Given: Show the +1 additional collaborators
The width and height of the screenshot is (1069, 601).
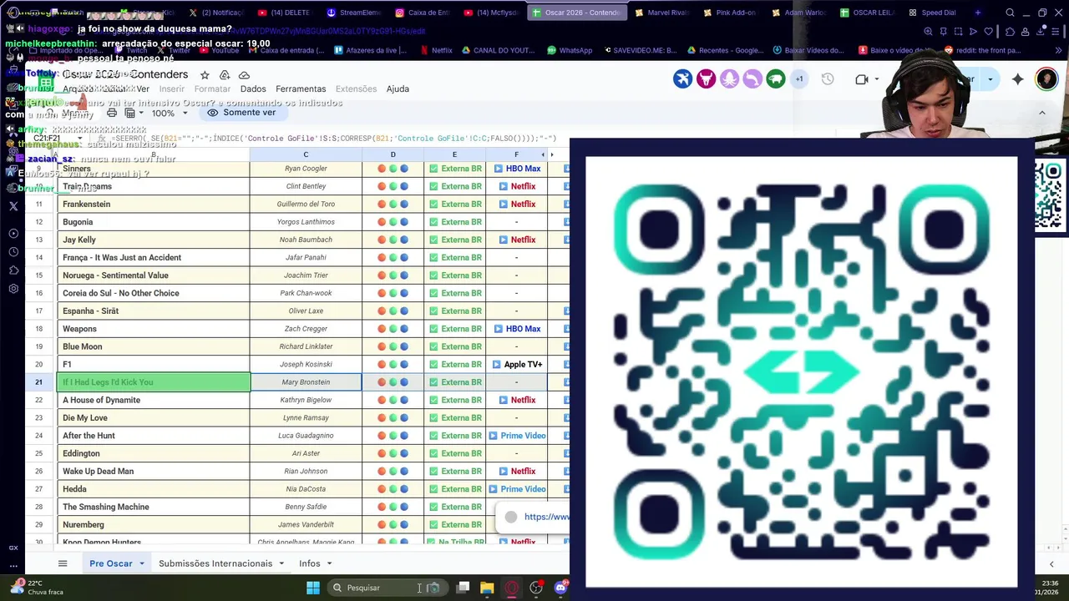Looking at the screenshot, I should tap(799, 79).
